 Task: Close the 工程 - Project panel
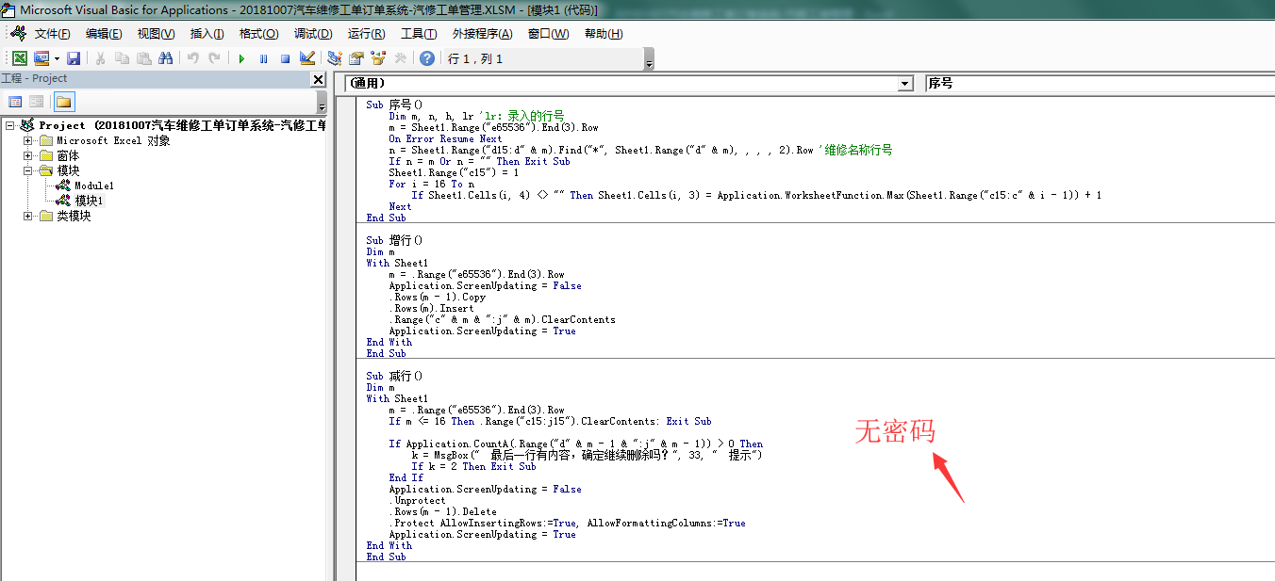tap(319, 79)
